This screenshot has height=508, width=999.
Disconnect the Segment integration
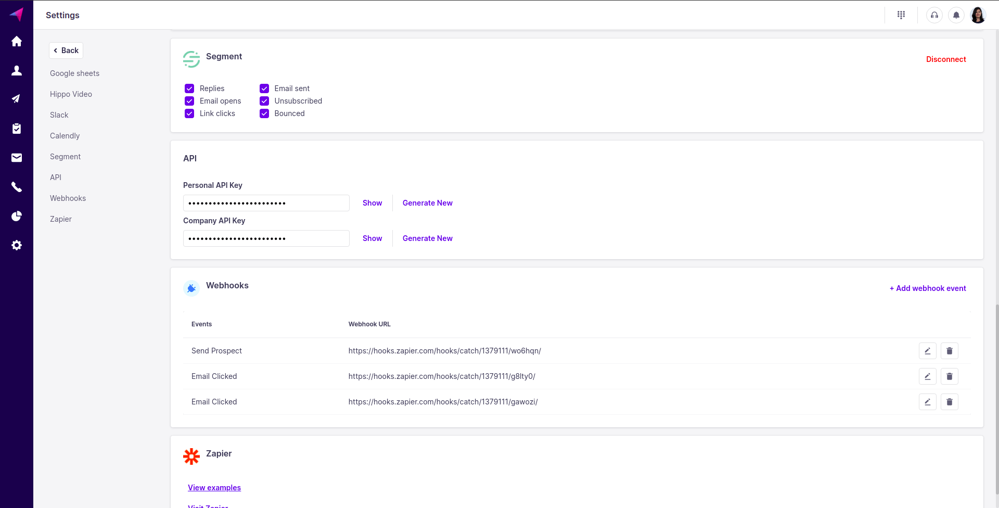point(946,59)
